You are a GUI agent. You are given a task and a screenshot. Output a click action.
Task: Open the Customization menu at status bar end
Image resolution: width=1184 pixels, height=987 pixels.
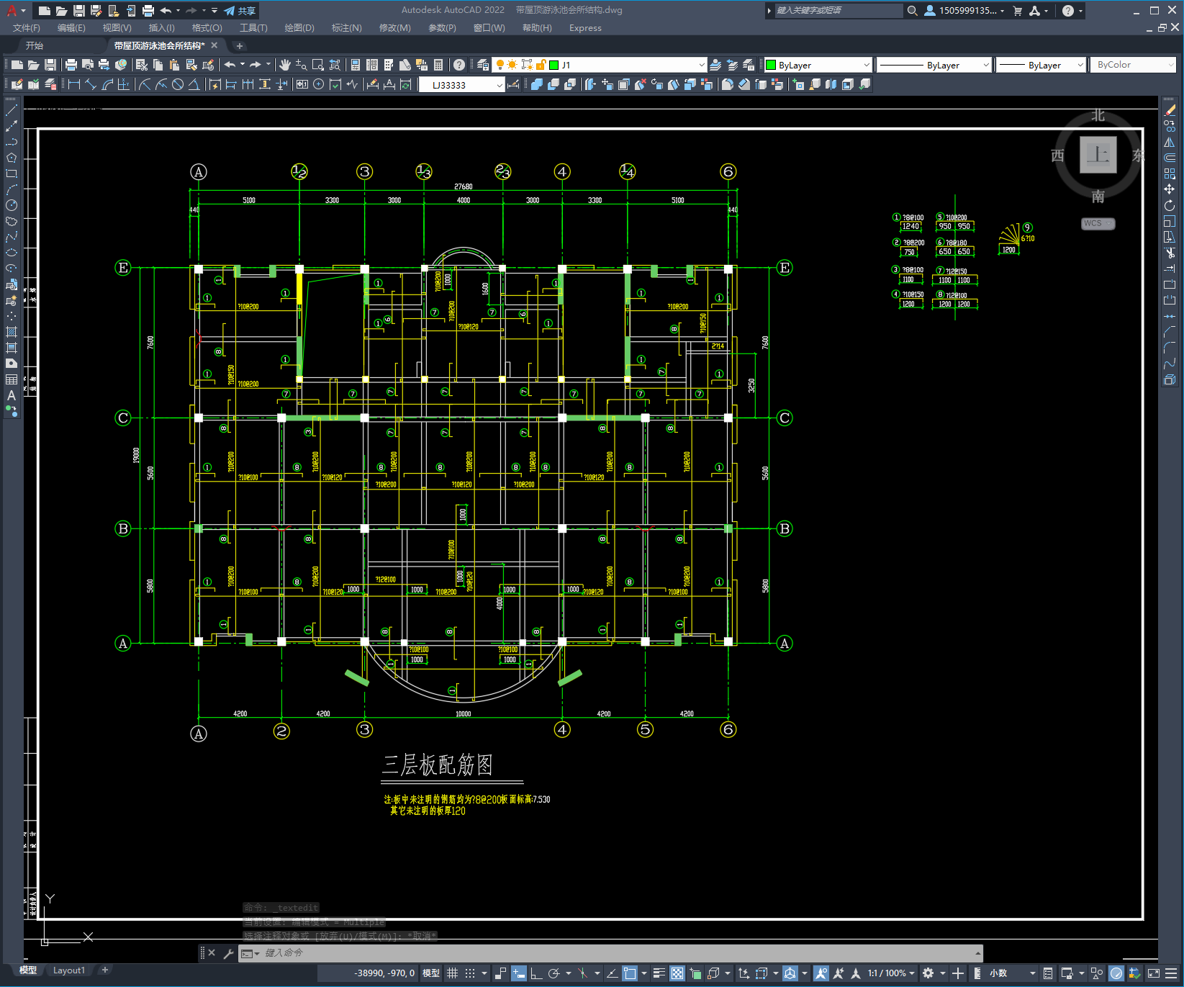(x=1171, y=973)
